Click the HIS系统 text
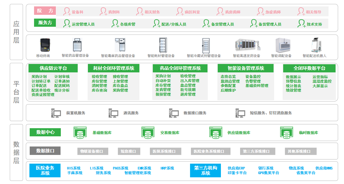The width and height of the screenshot is (344, 184). pos(74,168)
